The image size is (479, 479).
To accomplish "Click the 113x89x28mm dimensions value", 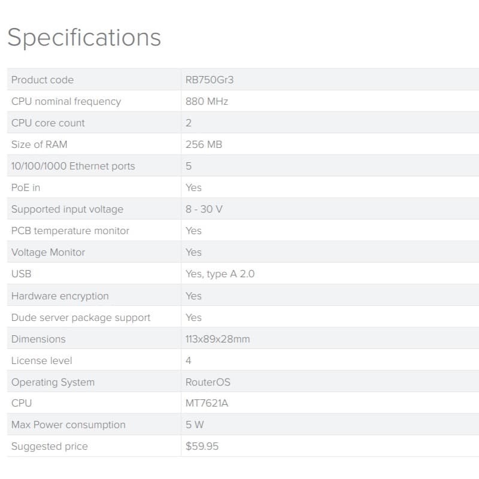I will tap(218, 339).
